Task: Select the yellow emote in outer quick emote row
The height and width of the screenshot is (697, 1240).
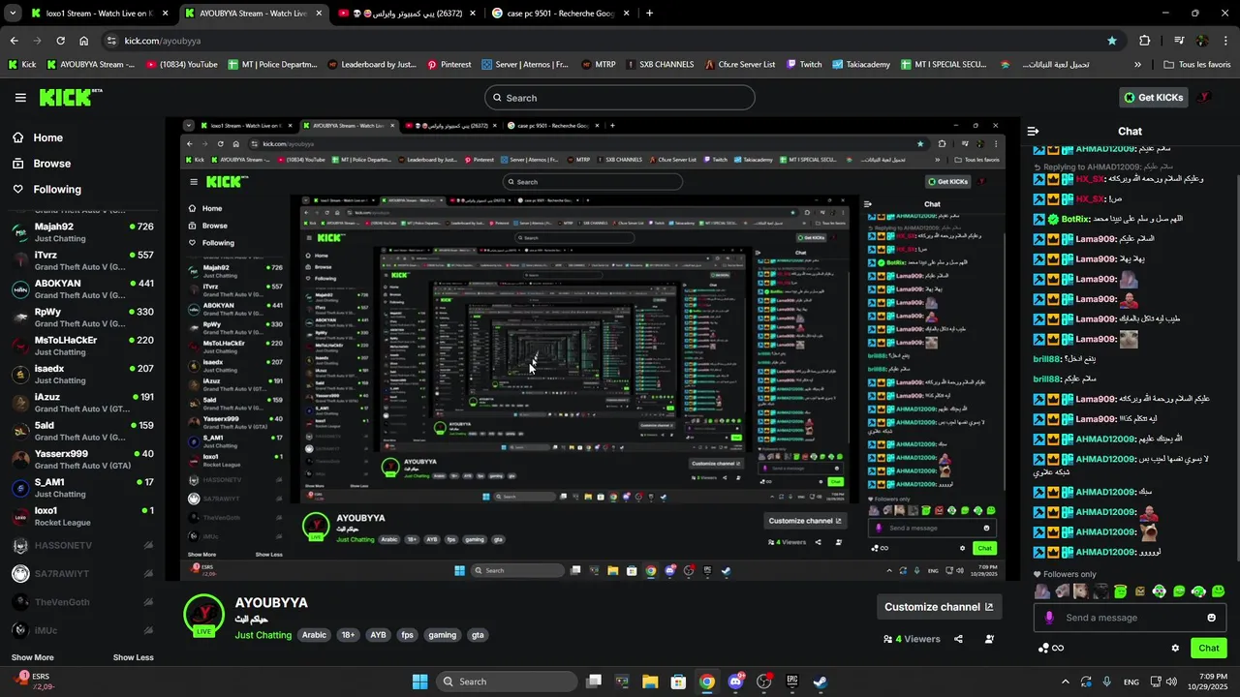Action: tap(1140, 591)
